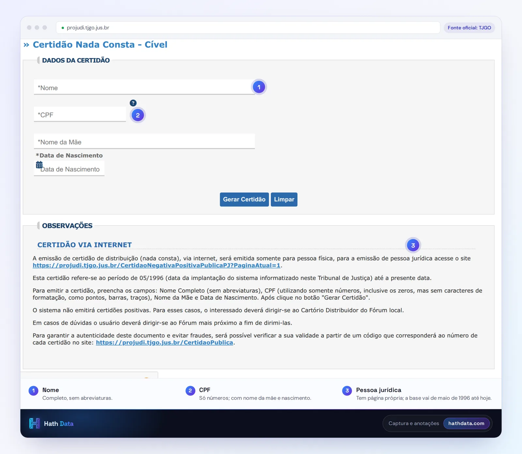522x454 pixels.
Task: Click the Gerar Certidão button
Action: pos(244,199)
